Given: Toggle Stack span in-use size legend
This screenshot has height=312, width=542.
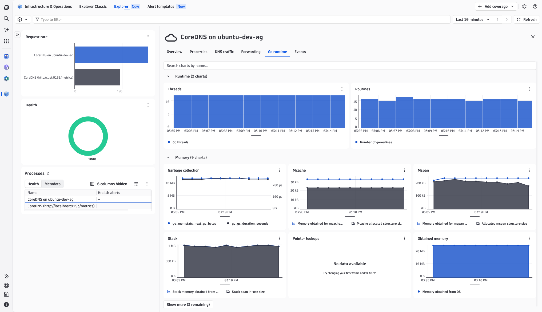Looking at the screenshot, I should tap(246, 292).
